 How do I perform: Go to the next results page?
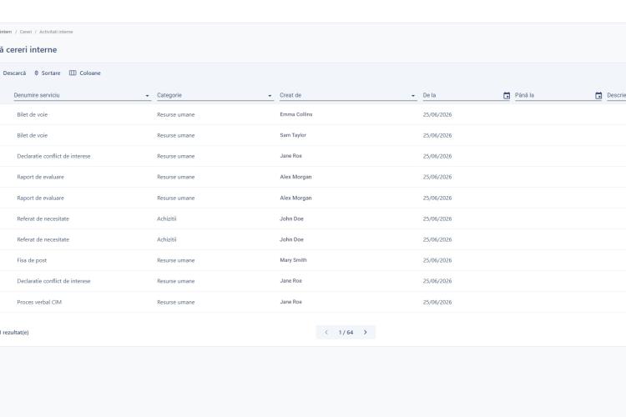point(365,332)
